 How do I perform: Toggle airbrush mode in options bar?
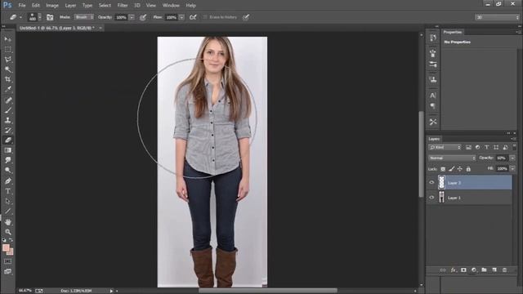point(193,17)
